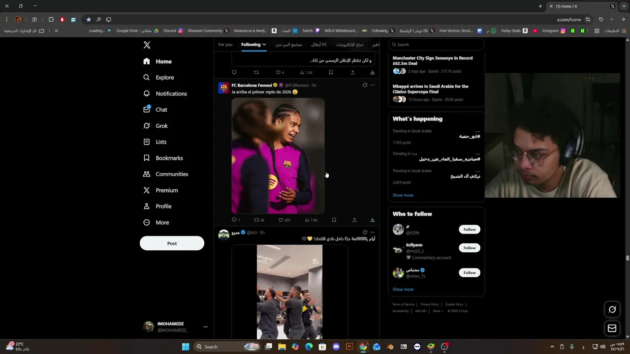The image size is (630, 354).
Task: Open Manchester City Sign Semenyo news
Action: click(433, 60)
